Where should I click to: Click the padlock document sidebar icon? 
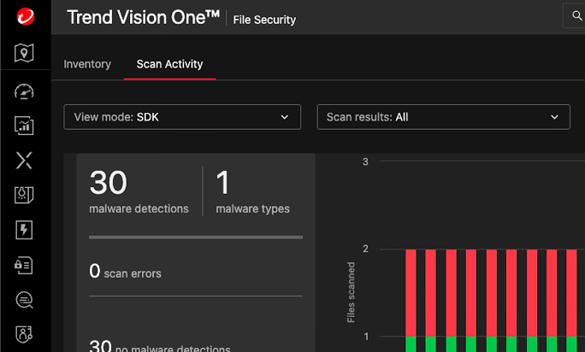[25, 265]
